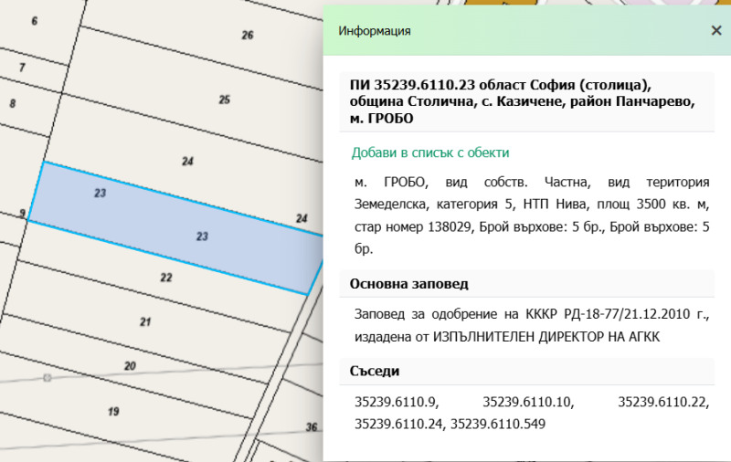Open neighbor parcel 35239.6110.22
Screen dimensions: 731x462
(x=662, y=401)
